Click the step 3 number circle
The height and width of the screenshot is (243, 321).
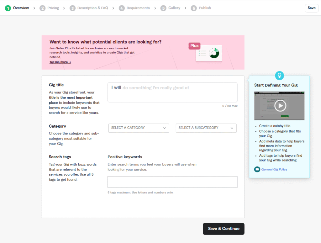72,8
